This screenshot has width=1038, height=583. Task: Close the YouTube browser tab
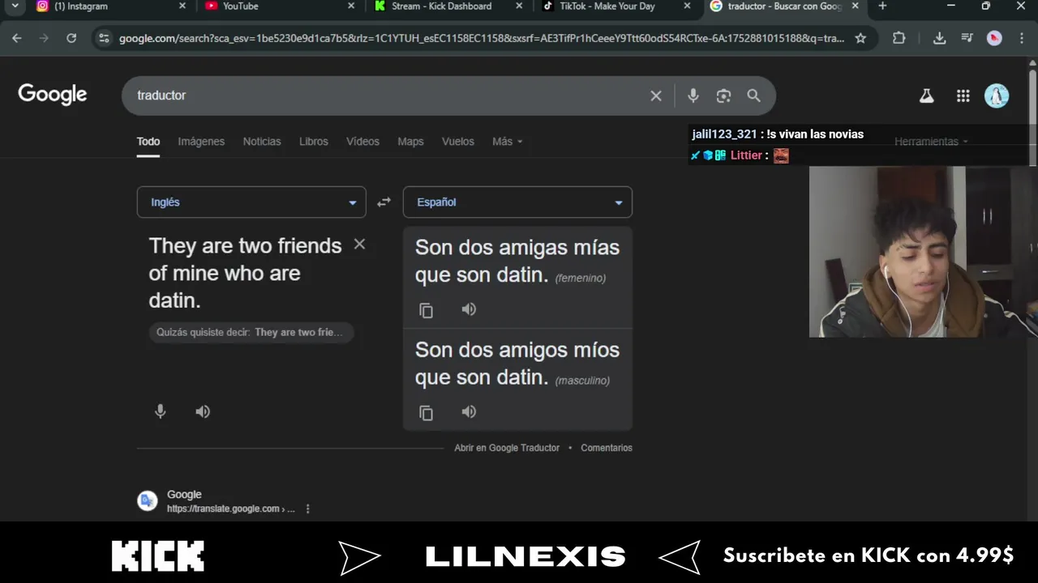(x=351, y=6)
